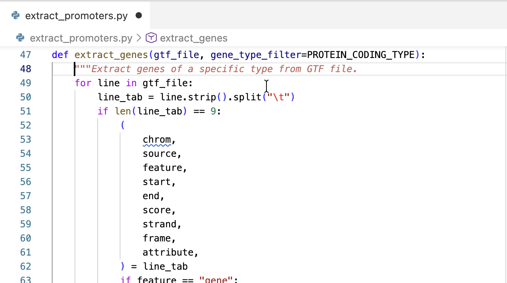The image size is (507, 283).
Task: Click the opening parenthesis on line 52
Action: [x=123, y=125]
